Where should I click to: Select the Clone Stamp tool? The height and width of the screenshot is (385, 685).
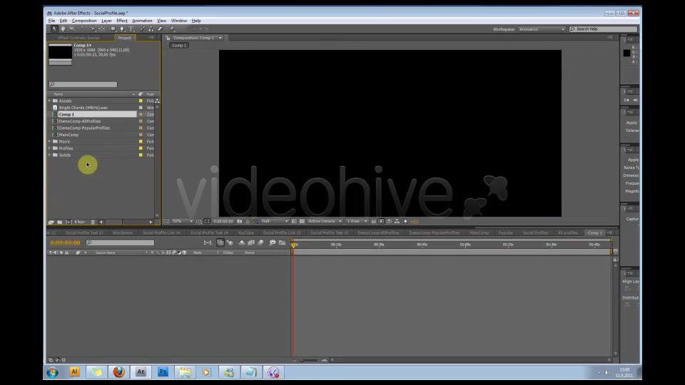(151, 29)
